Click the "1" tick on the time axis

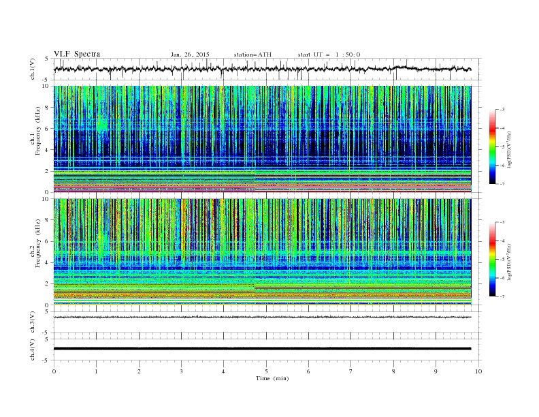click(96, 371)
